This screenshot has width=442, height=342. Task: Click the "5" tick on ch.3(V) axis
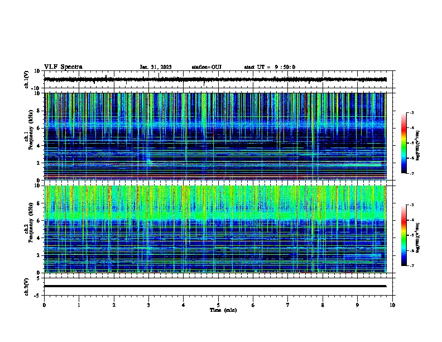[x=39, y=278]
